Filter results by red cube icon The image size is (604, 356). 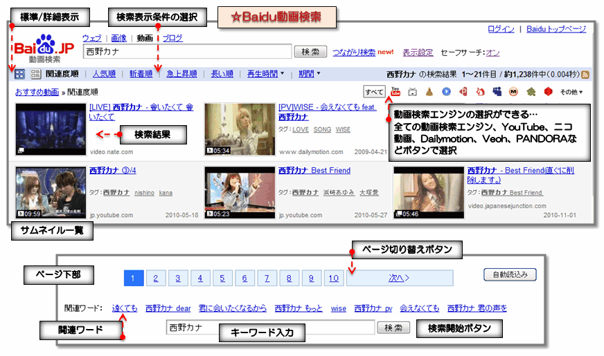click(548, 91)
